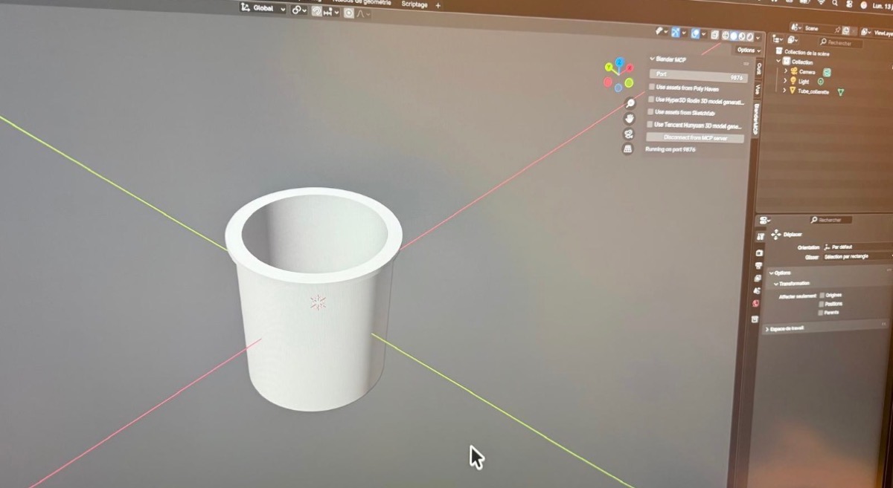The width and height of the screenshot is (893, 488).
Task: Enable Use assets from Poly Haven
Action: pyautogui.click(x=652, y=87)
